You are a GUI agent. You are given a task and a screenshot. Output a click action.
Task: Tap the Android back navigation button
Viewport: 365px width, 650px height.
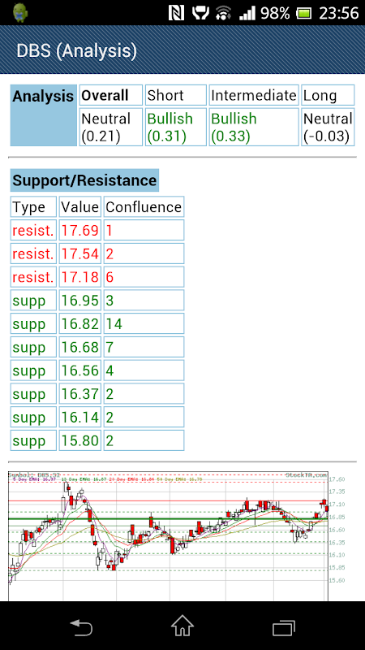[x=80, y=627]
